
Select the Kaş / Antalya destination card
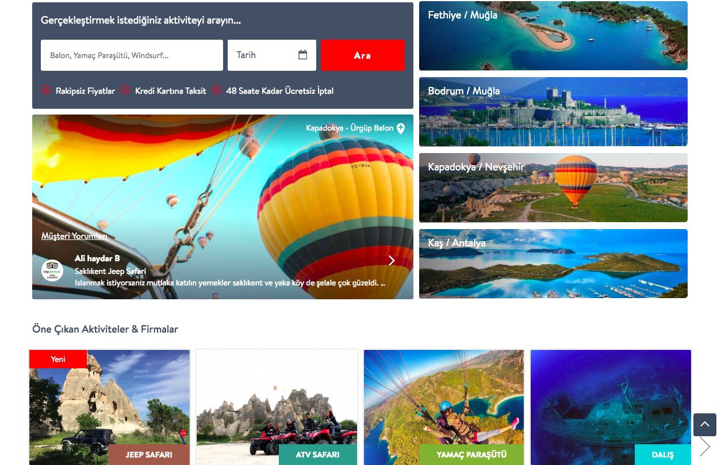pos(553,264)
